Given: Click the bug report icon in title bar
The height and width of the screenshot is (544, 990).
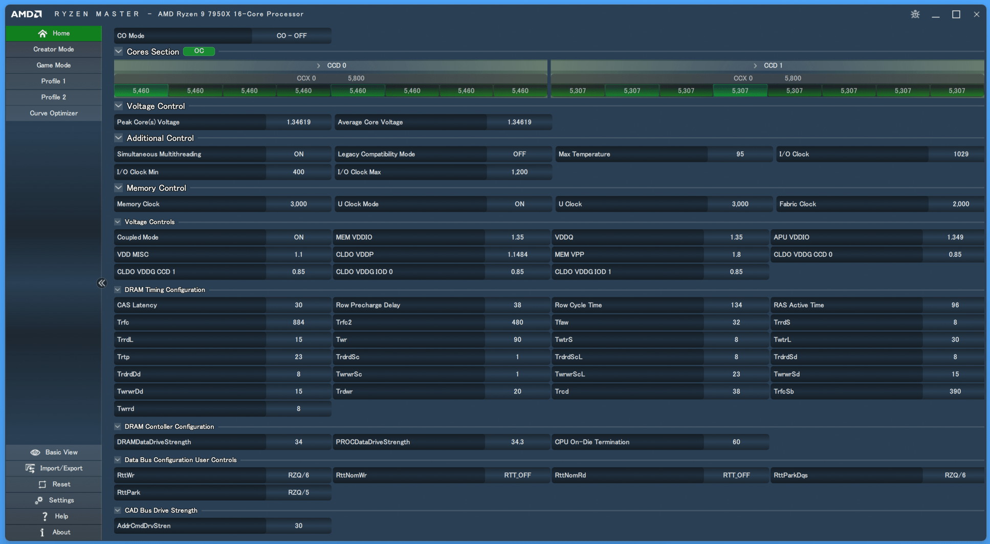Looking at the screenshot, I should [915, 14].
